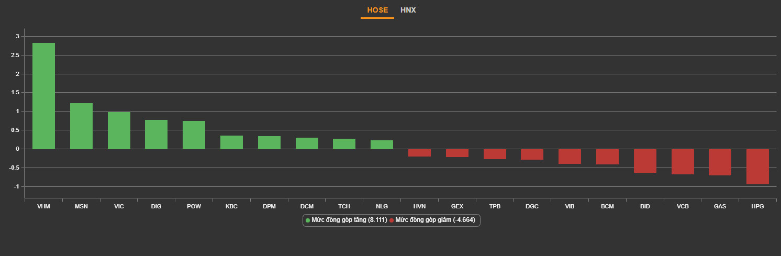Viewport: 781px width, 256px height.
Task: Click the red VCB bar
Action: click(683, 162)
